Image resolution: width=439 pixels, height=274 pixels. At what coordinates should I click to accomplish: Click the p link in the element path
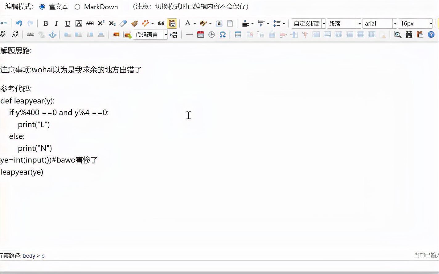click(43, 256)
